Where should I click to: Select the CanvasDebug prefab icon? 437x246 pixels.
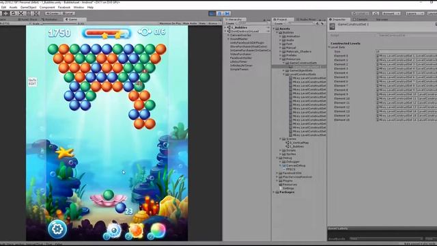click(284, 165)
